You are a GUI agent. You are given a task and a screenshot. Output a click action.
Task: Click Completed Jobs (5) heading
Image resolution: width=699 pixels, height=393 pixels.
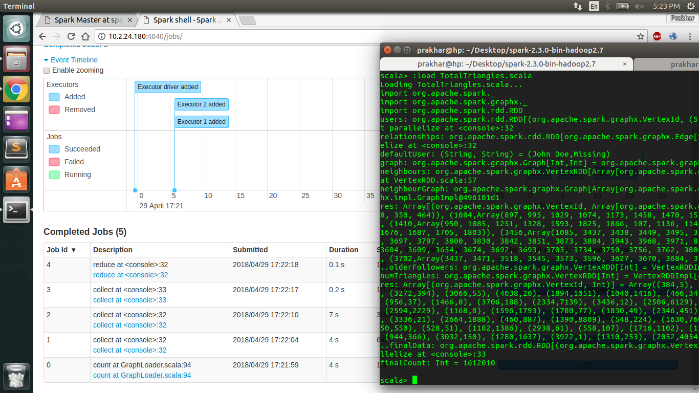(85, 232)
